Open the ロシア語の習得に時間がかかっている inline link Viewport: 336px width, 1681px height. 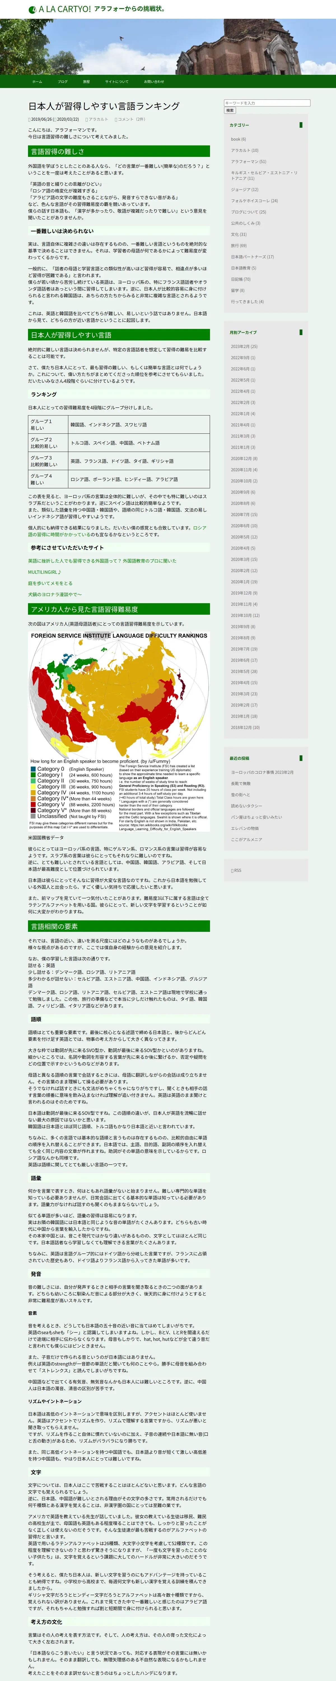coord(117,531)
